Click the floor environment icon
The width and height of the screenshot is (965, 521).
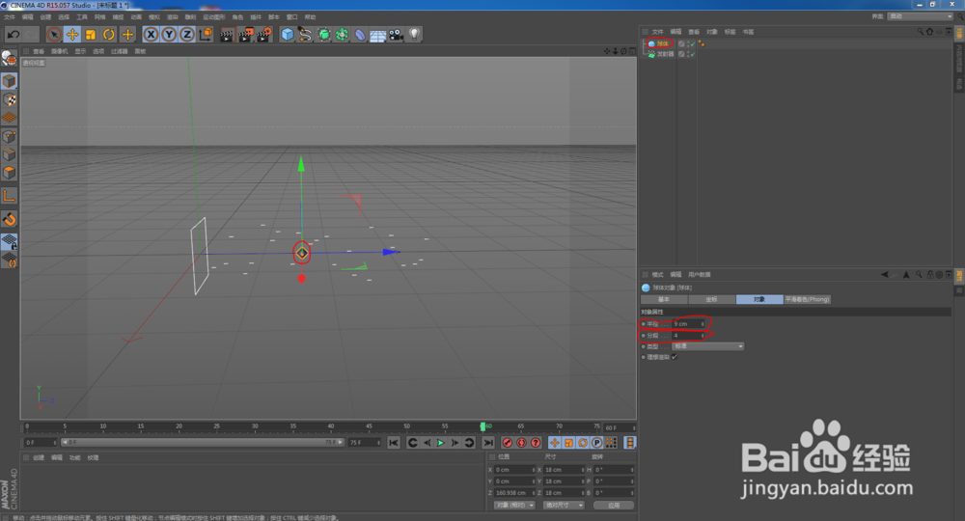[x=378, y=35]
